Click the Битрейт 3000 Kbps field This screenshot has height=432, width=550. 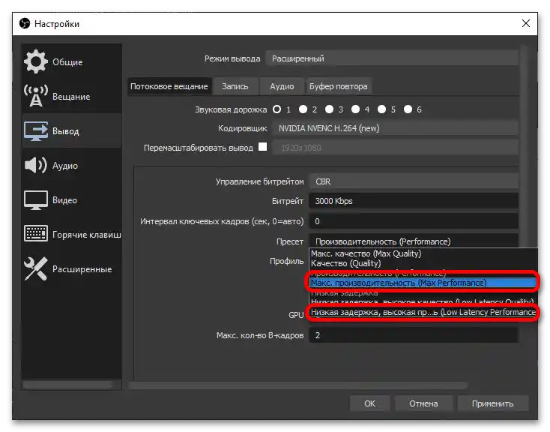pos(414,201)
